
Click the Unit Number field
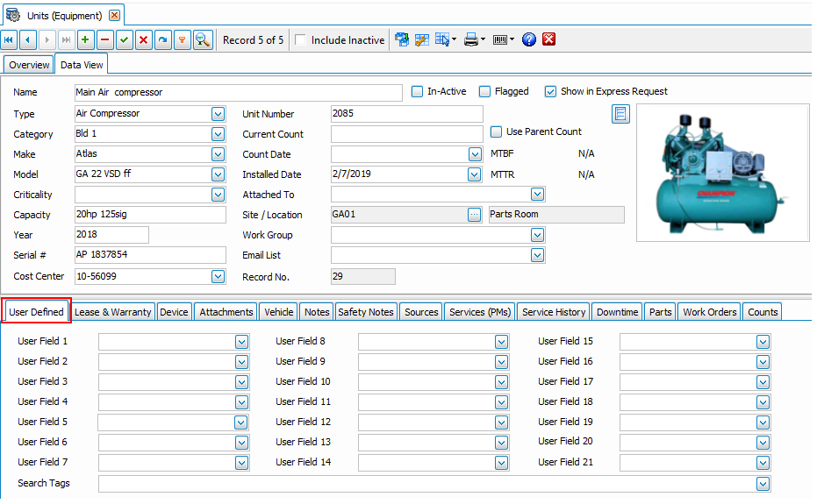pos(406,113)
